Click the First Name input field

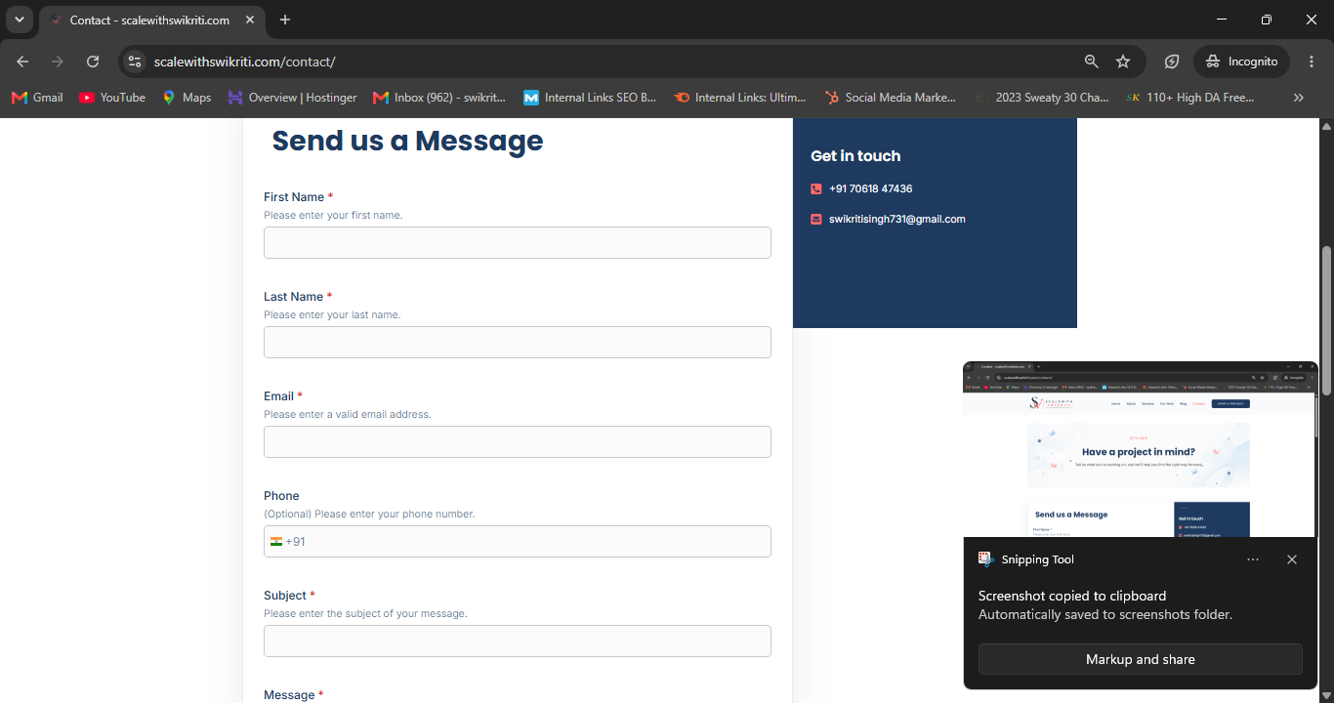(x=518, y=243)
